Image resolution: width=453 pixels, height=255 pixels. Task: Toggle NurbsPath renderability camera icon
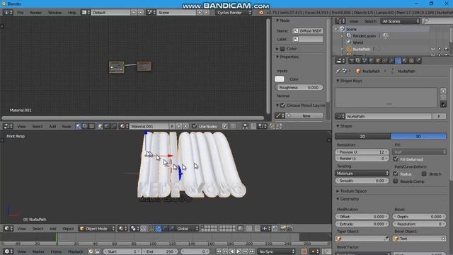[x=446, y=49]
